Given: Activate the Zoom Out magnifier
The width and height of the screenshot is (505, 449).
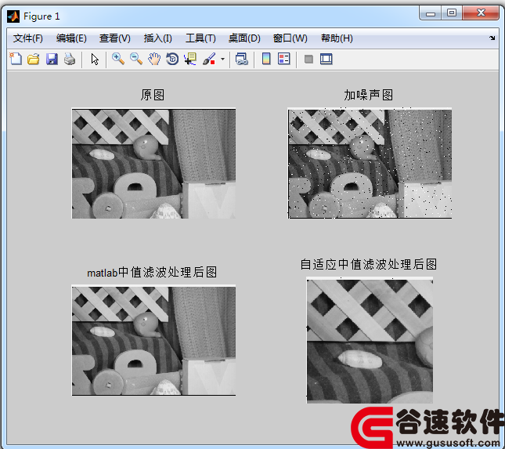Looking at the screenshot, I should 136,59.
